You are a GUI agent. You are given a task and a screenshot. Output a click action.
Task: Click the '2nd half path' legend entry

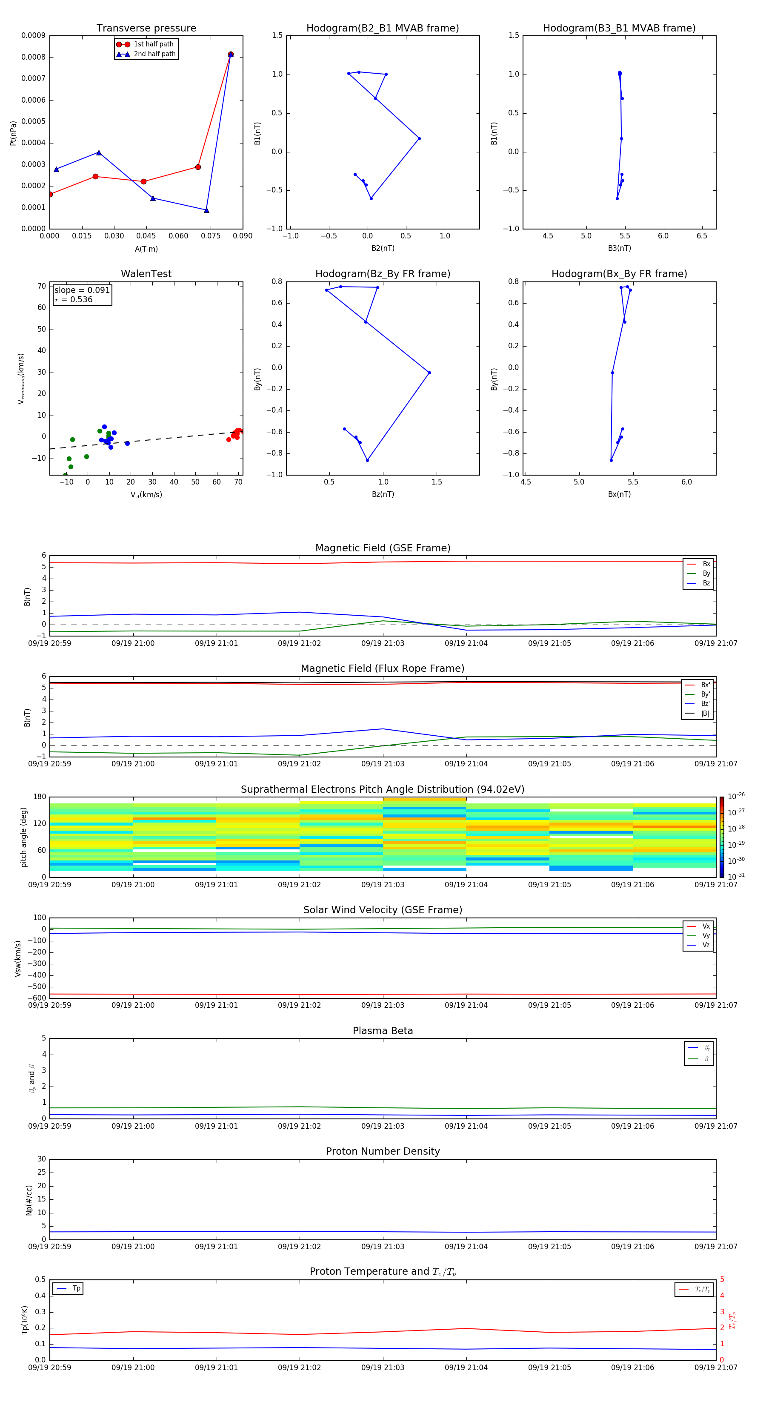click(x=146, y=54)
